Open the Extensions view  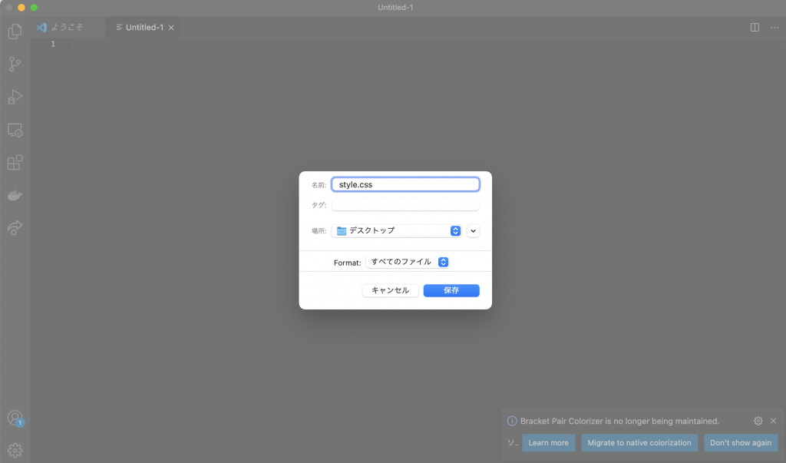(15, 163)
